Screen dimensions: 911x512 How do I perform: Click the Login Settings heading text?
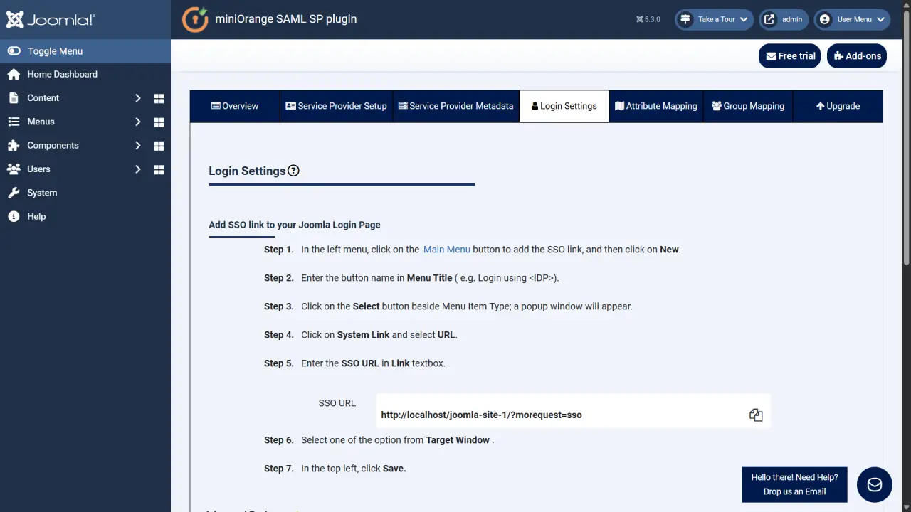coord(247,171)
